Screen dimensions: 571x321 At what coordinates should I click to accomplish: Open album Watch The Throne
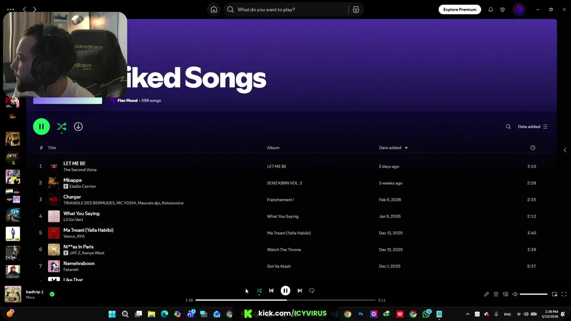click(x=284, y=250)
